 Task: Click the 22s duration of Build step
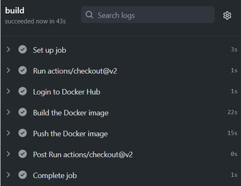point(232,112)
